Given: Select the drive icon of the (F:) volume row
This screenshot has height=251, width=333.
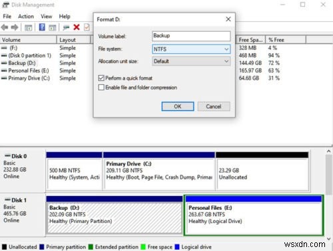Looking at the screenshot, I should (4, 48).
